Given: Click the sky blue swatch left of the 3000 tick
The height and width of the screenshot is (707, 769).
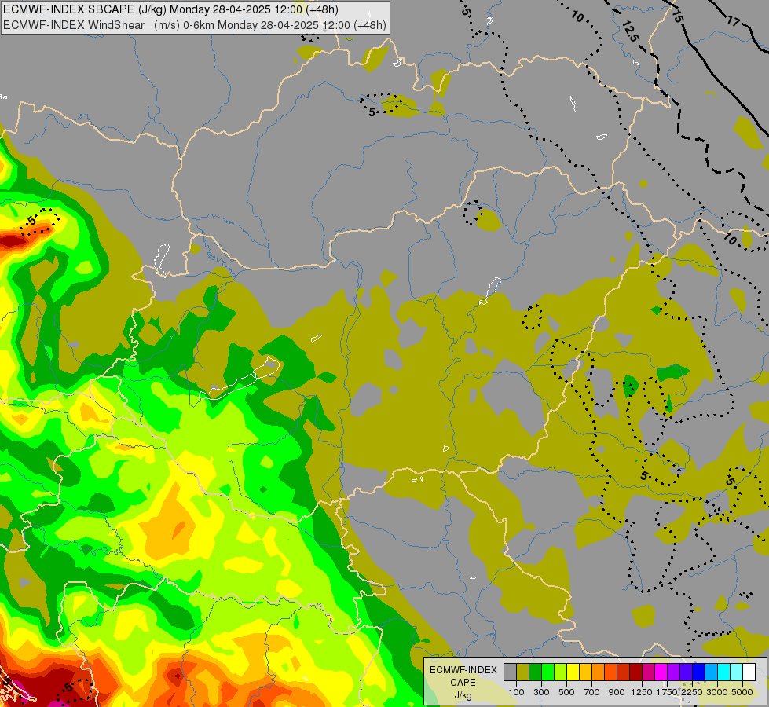Looking at the screenshot, I should point(712,672).
